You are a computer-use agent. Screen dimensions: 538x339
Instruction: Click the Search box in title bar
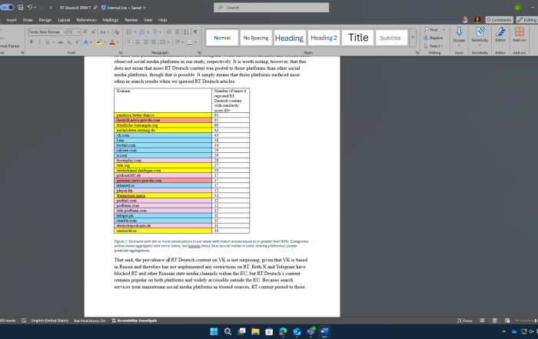(271, 8)
